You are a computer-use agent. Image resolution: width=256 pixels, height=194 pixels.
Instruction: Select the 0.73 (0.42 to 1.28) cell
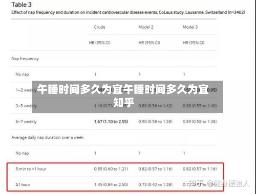coord(155,185)
